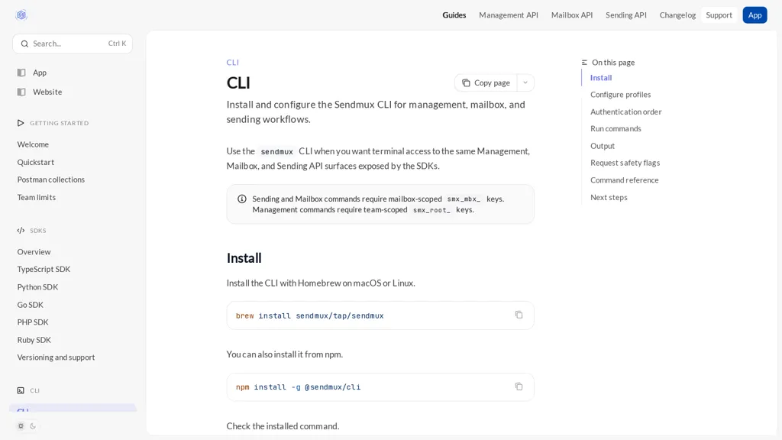Open the Sending API tab

pos(626,15)
